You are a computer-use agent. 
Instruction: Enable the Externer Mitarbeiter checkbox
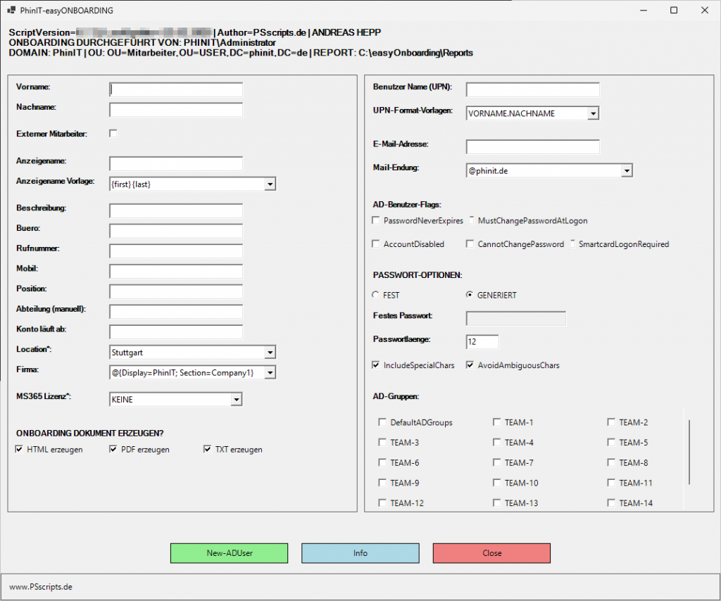[x=113, y=133]
